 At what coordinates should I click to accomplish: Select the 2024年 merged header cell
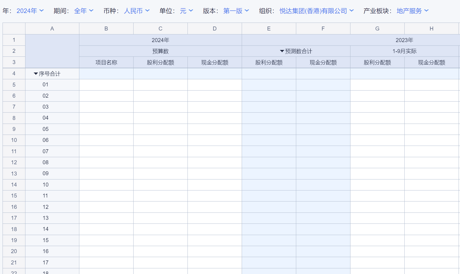(x=160, y=40)
